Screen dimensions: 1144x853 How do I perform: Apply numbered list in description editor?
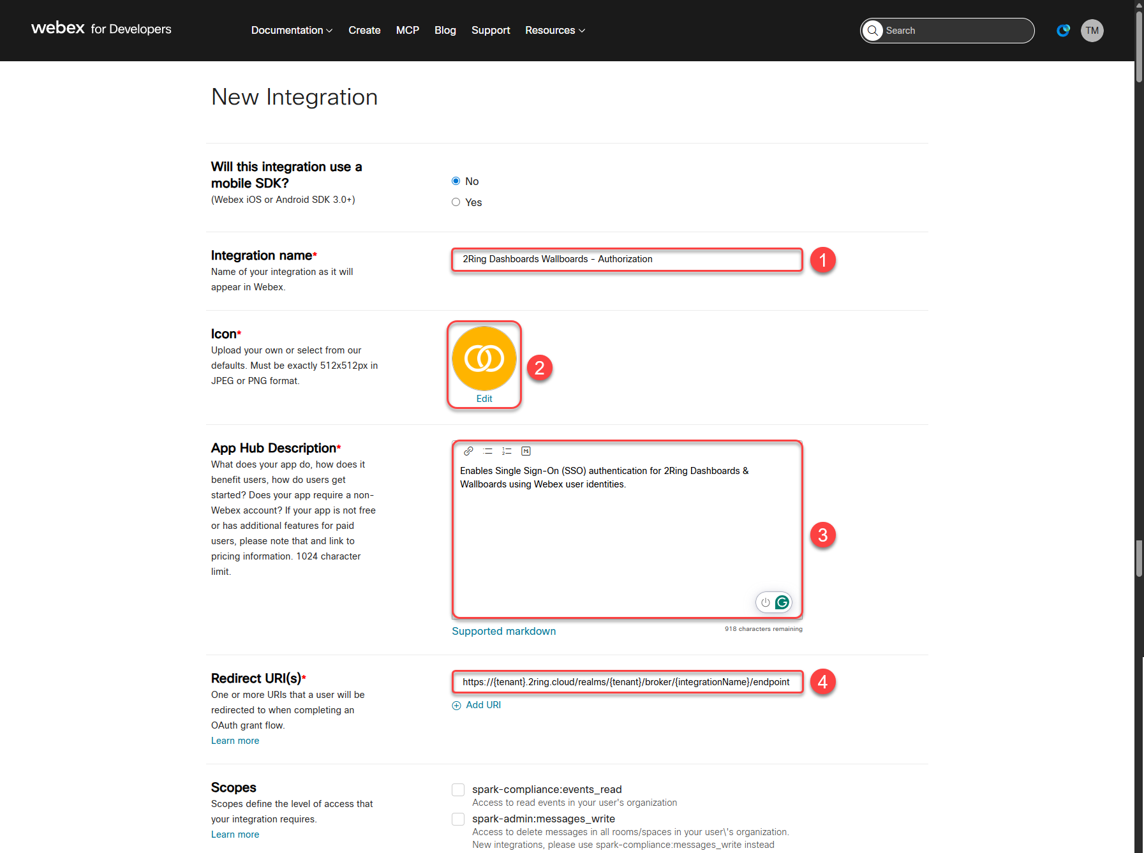click(x=507, y=451)
